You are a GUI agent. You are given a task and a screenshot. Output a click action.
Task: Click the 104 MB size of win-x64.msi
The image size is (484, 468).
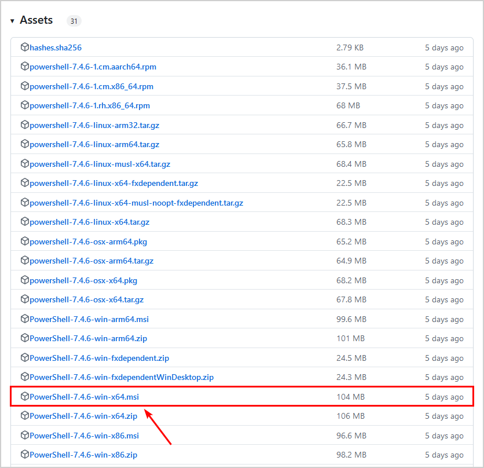(x=351, y=397)
